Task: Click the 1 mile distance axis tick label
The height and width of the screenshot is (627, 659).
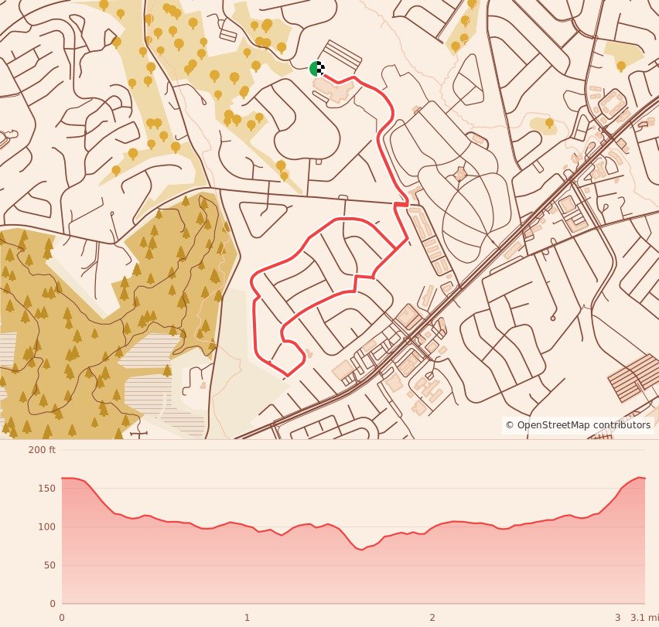Action: point(248,618)
